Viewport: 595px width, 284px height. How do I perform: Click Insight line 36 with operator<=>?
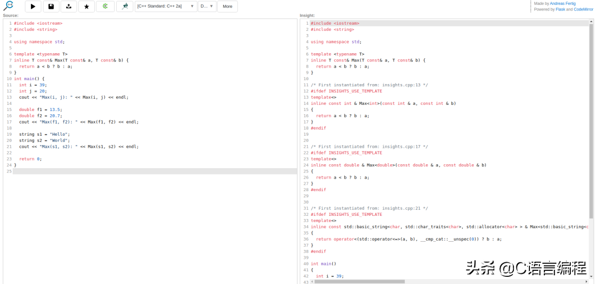(x=409, y=239)
